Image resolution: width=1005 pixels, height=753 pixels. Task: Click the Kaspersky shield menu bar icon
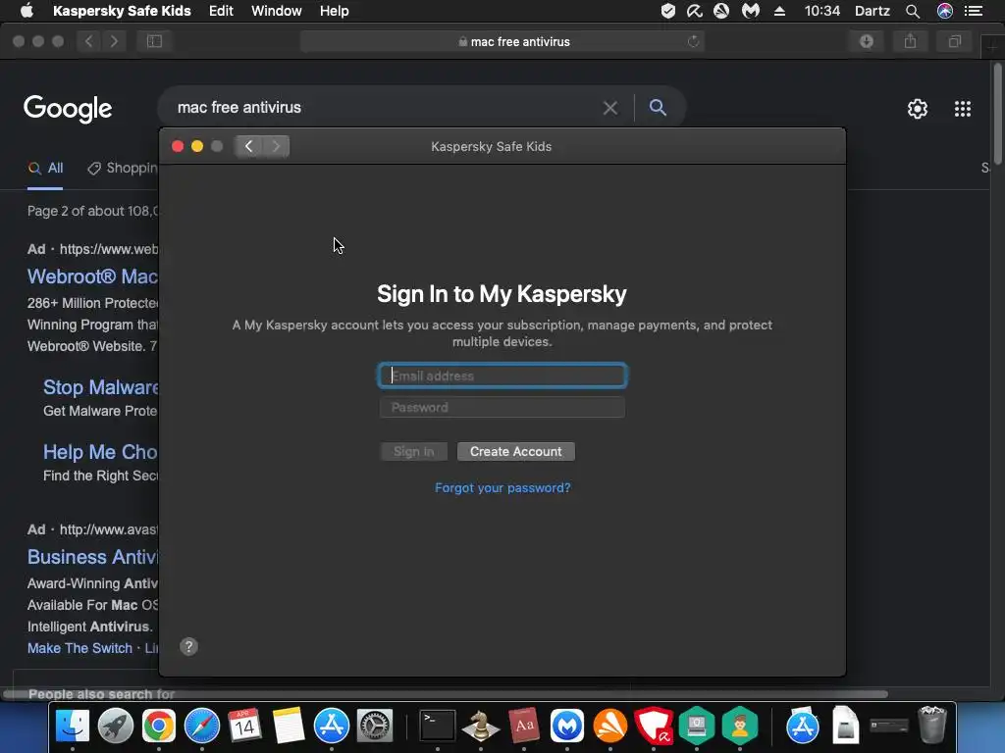tap(667, 11)
